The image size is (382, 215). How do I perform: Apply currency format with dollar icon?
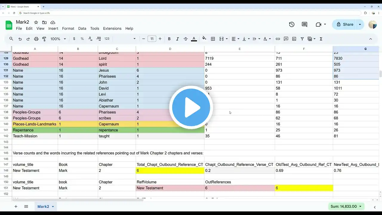pos(74,39)
